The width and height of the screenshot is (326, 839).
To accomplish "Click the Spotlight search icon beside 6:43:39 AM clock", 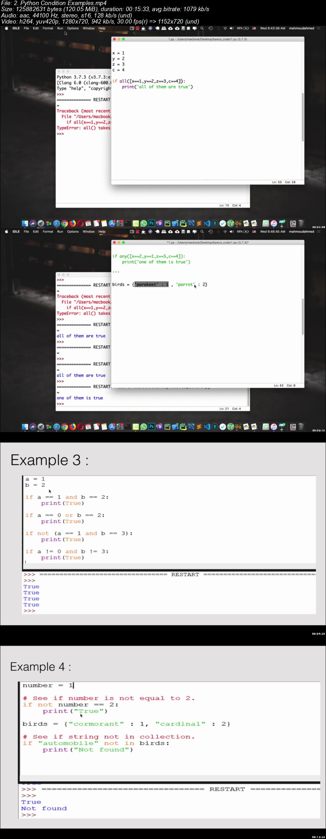I will tap(202, 28).
